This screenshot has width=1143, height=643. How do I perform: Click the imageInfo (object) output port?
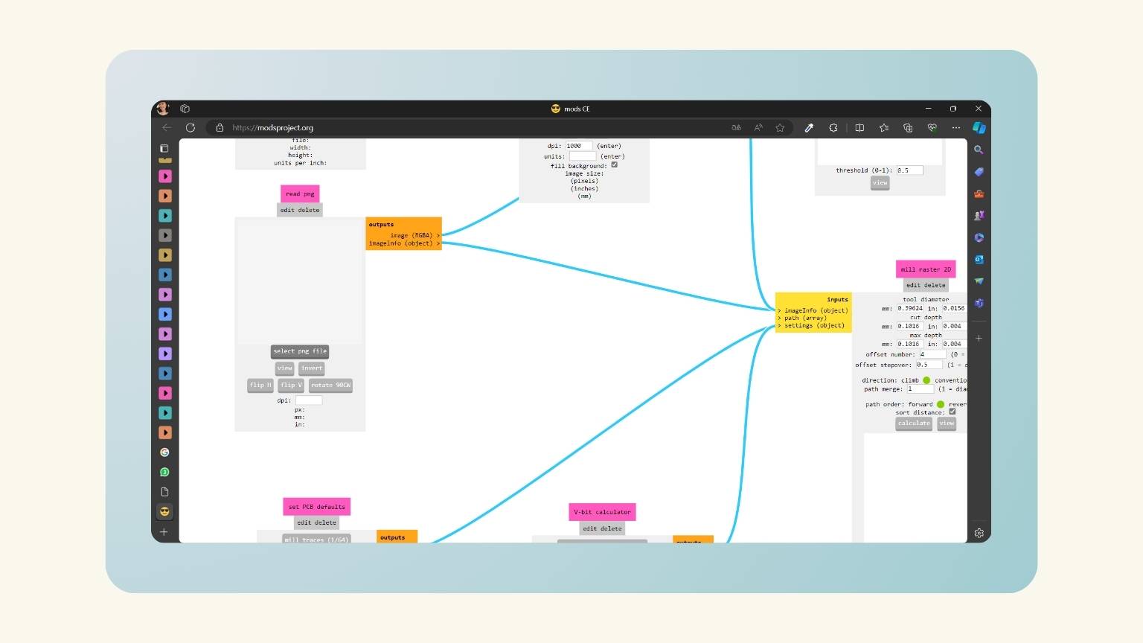[404, 243]
